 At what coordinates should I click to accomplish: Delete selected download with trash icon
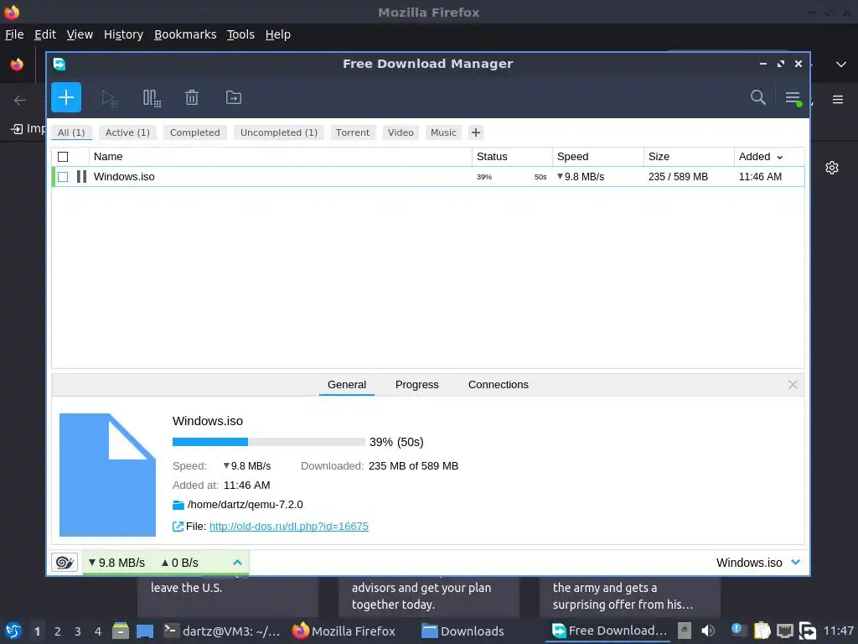(x=192, y=97)
